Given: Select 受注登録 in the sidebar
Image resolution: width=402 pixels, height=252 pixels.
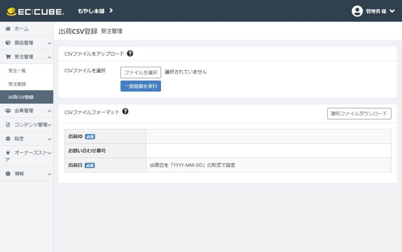Looking at the screenshot, I should click(17, 84).
